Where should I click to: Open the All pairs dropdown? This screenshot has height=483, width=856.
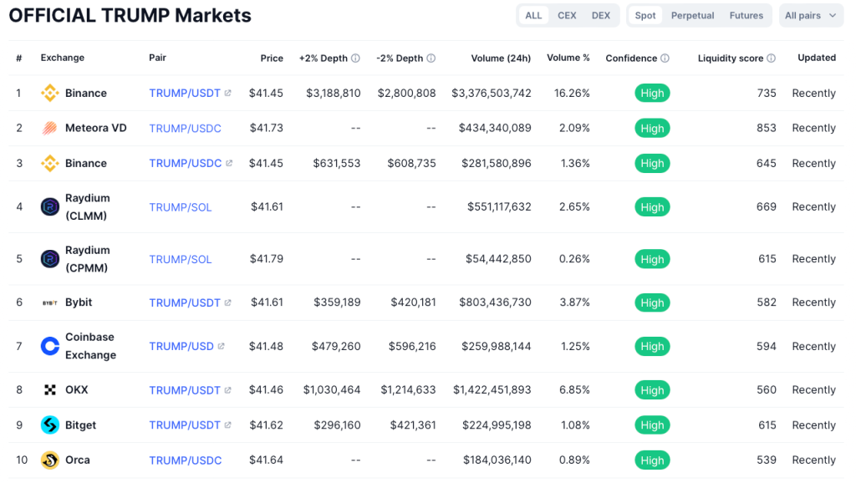(x=810, y=16)
